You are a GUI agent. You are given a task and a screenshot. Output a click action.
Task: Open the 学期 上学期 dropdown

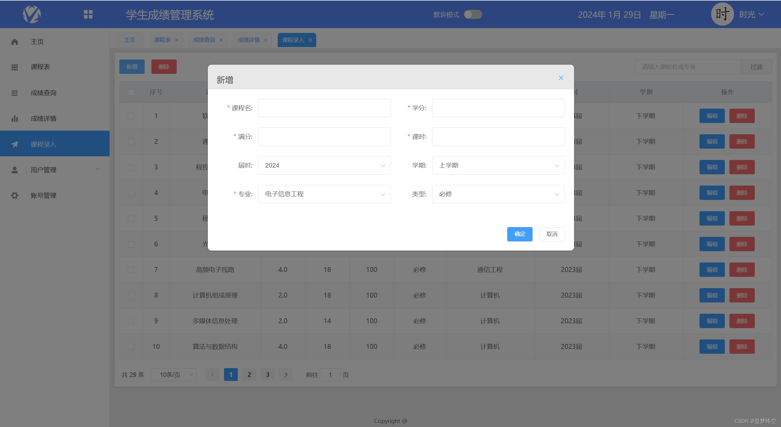498,165
